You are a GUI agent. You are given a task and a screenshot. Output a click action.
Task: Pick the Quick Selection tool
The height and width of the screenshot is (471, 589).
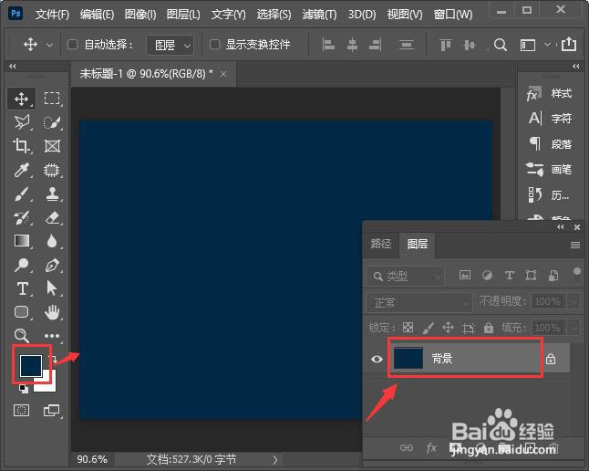52,122
